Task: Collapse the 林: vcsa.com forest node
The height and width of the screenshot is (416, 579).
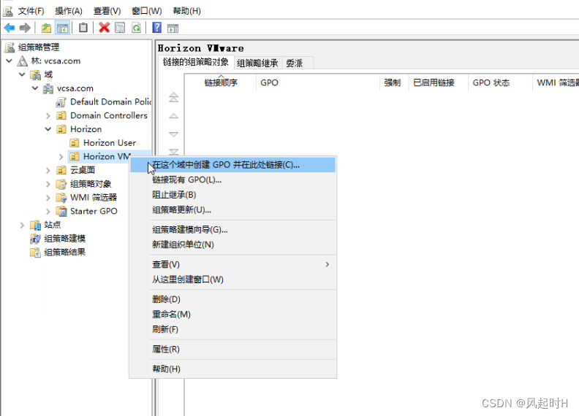Action: tap(10, 61)
